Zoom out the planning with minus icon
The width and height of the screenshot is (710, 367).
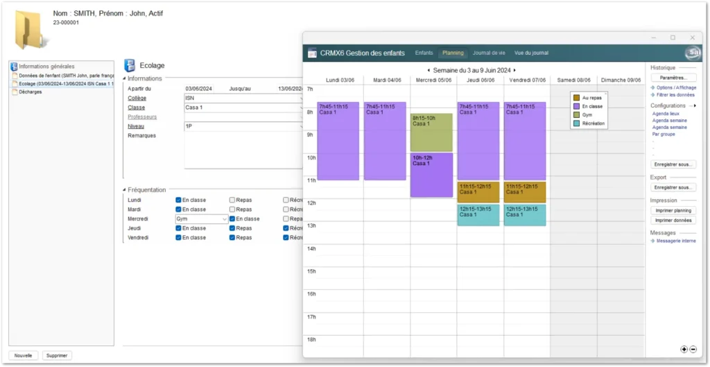[693, 350]
